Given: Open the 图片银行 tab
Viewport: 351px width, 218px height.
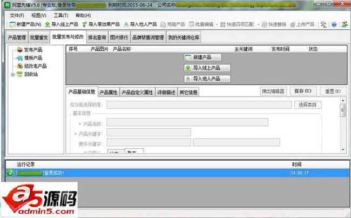Looking at the screenshot, I should [119, 37].
